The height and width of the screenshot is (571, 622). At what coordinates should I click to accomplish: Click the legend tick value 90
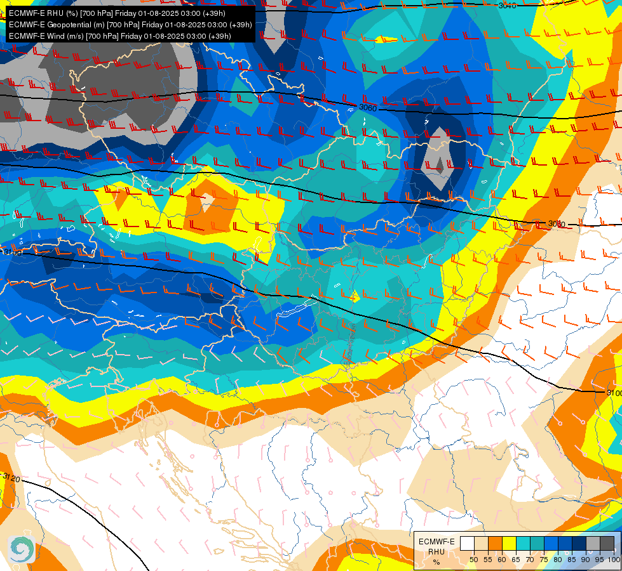(586, 560)
